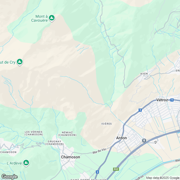Image resolution: width=180 pixels, height=180 pixels.
Task: Select the route 9 shield above Ardon
Action: click(x=140, y=110)
